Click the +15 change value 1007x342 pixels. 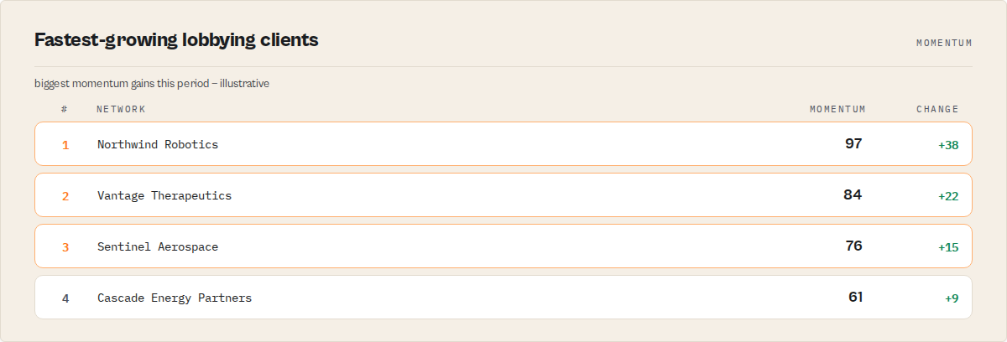(948, 247)
